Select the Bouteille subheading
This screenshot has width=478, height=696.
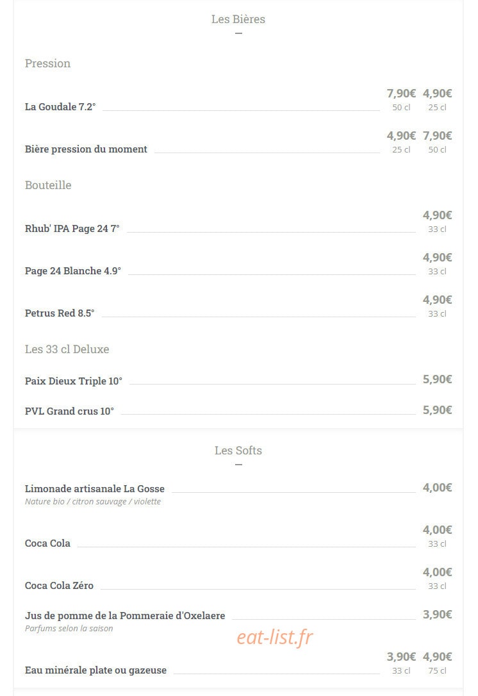click(x=48, y=185)
